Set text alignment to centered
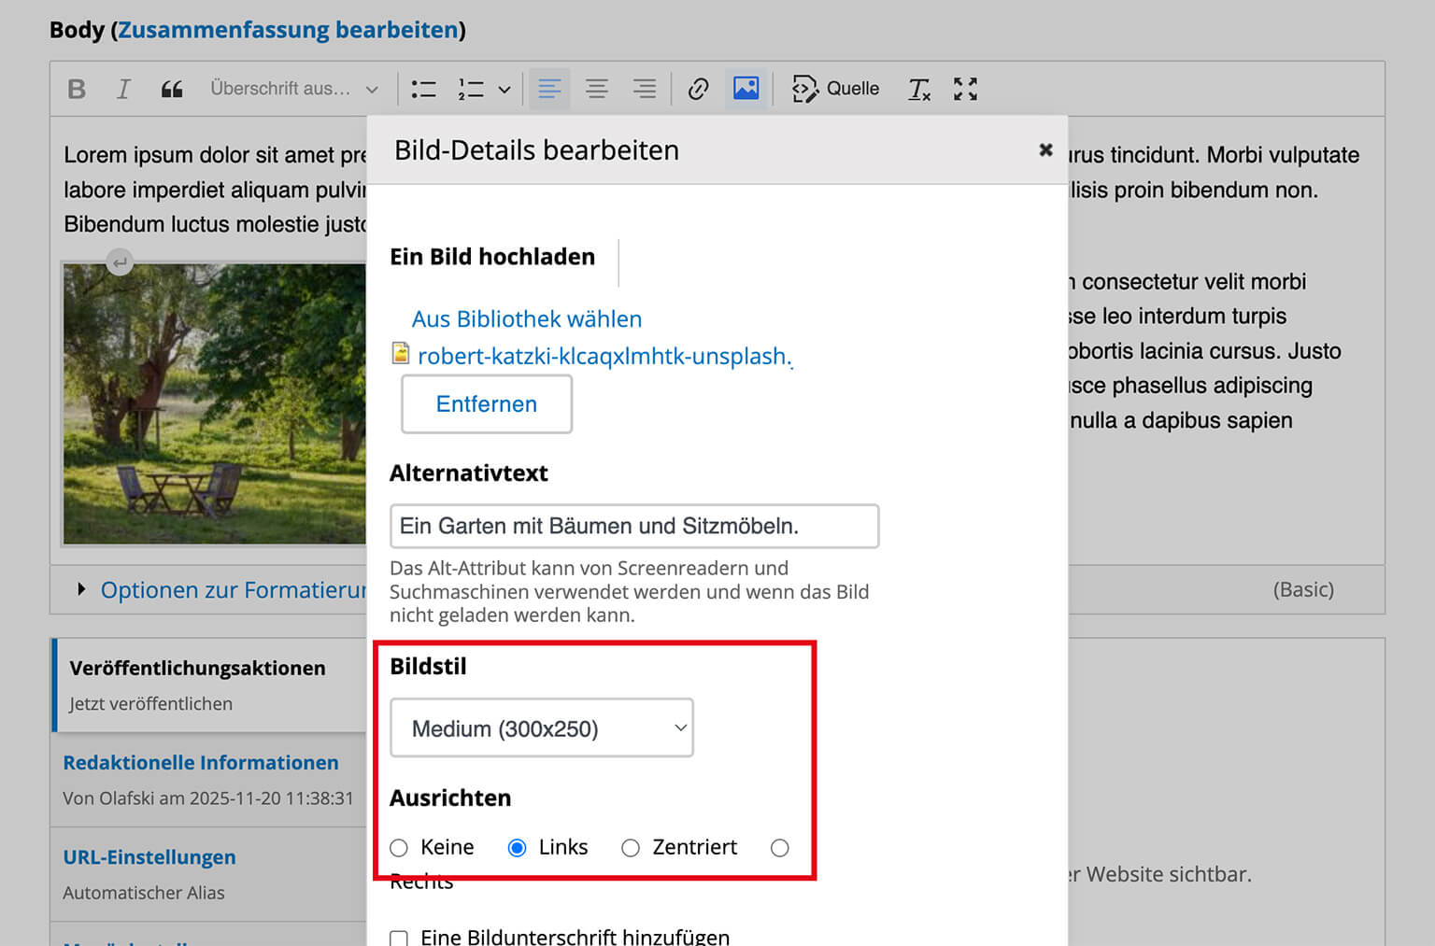 (x=597, y=89)
